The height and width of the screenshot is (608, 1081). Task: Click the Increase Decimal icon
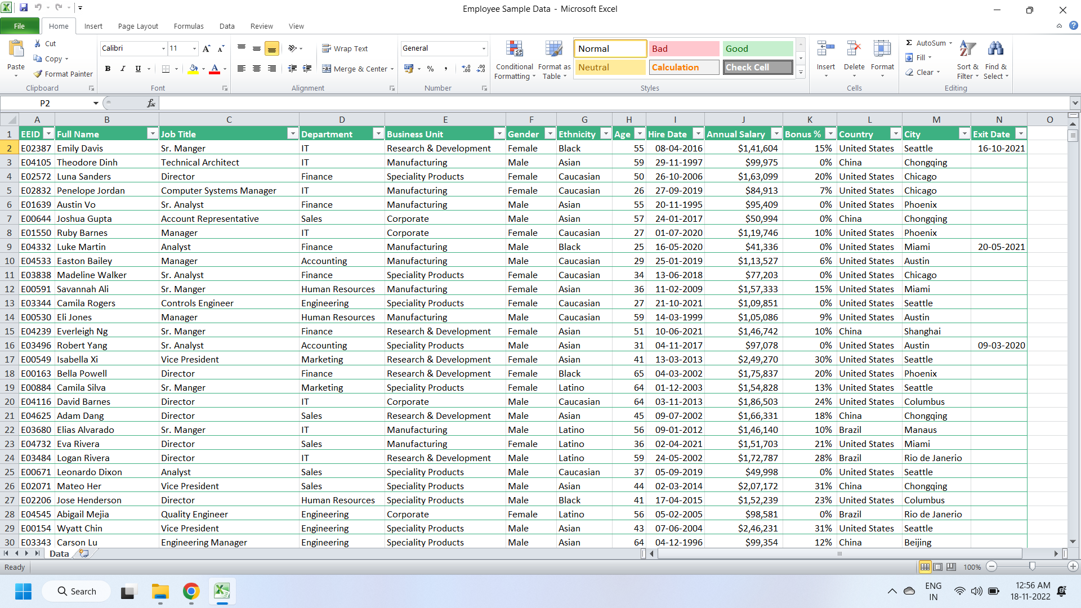[x=466, y=69]
